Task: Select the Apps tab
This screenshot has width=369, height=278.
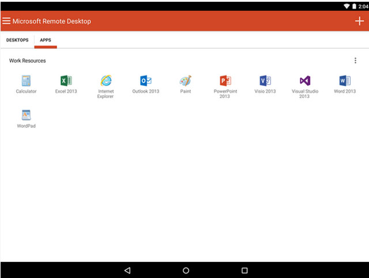Action: 46,40
